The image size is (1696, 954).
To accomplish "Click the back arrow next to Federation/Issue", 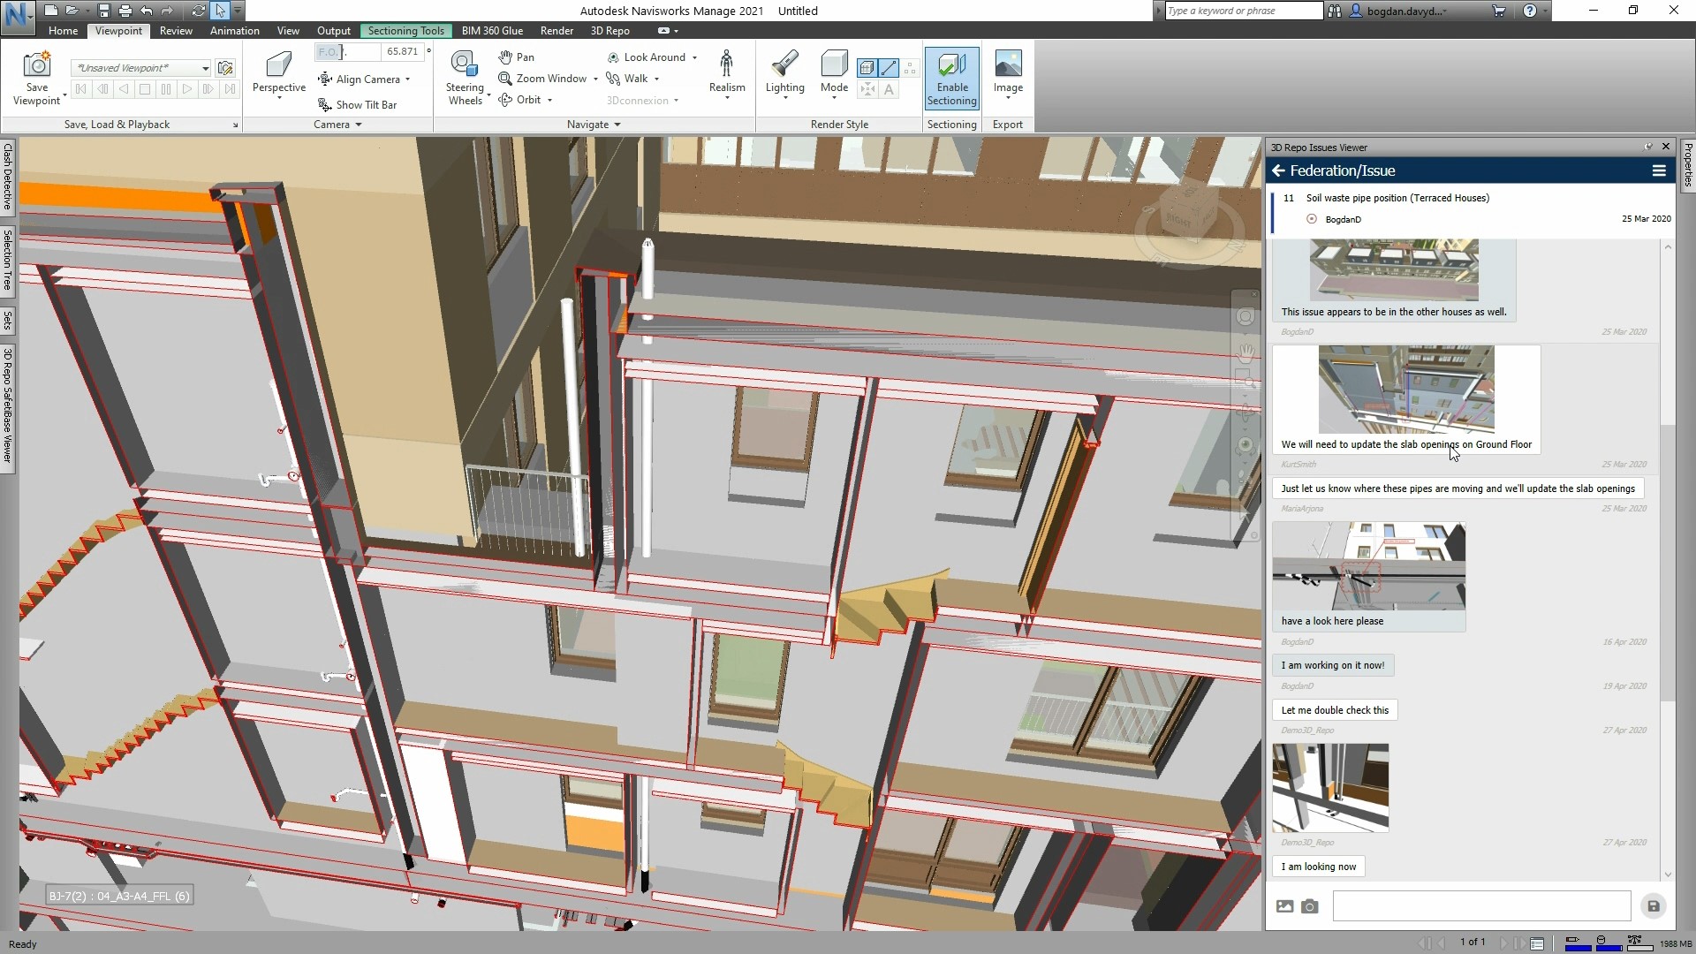I will [1278, 170].
